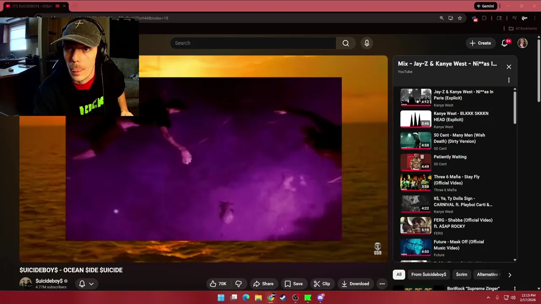The image size is (541, 304).
Task: Open the Chrome profile avatar
Action: point(524,18)
